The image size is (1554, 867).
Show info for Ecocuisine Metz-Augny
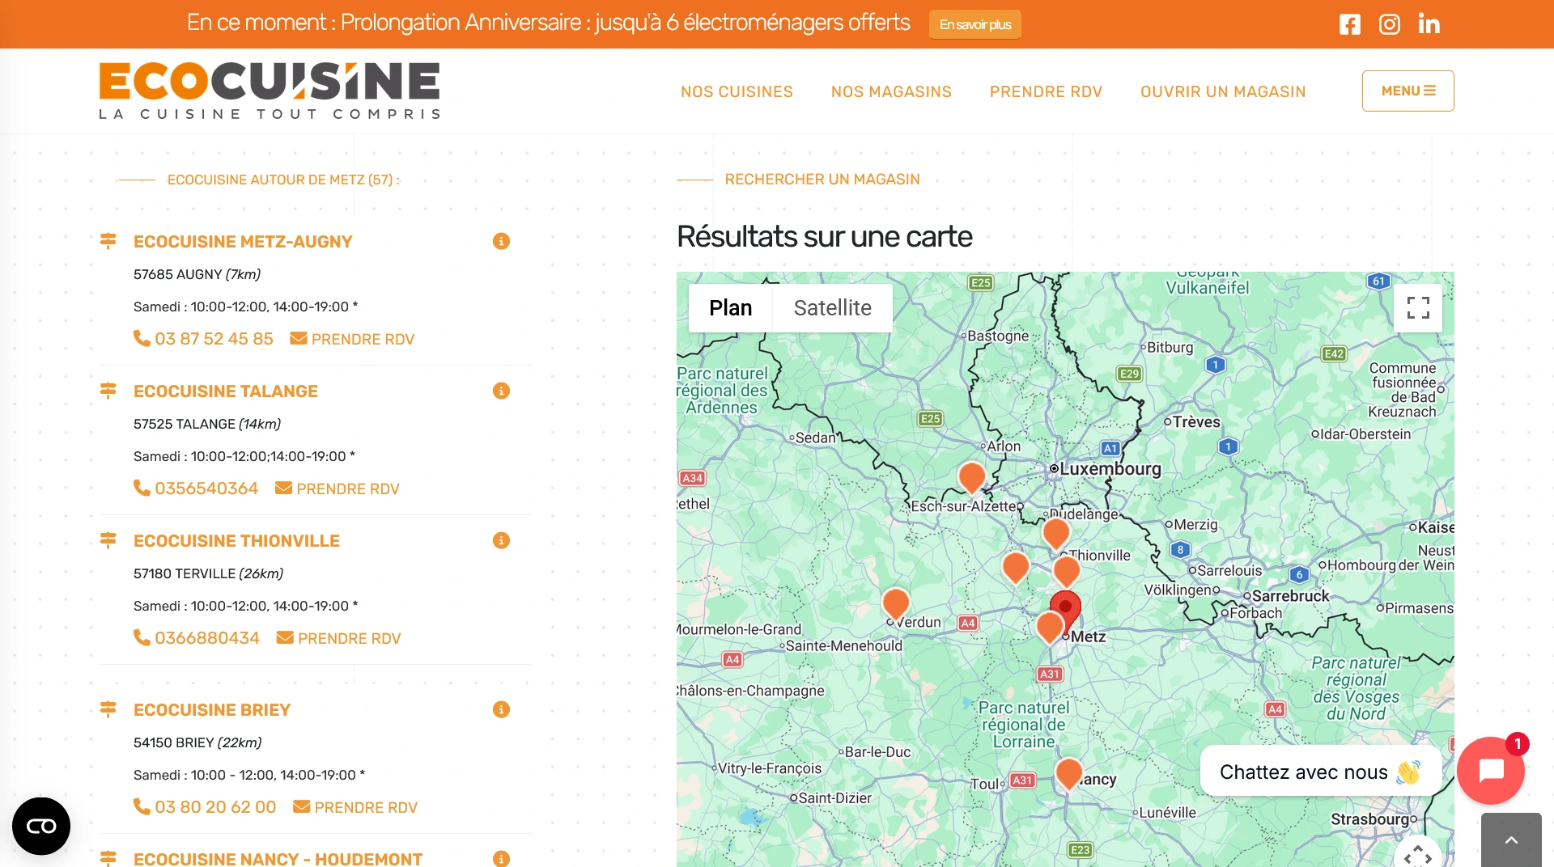(501, 241)
